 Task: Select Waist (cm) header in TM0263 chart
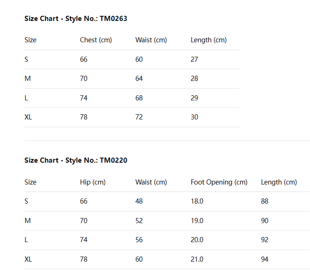pyautogui.click(x=151, y=40)
